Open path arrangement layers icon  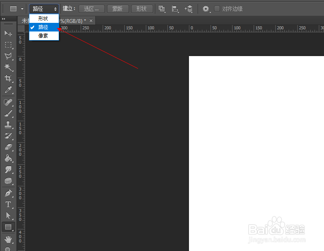pos(189,9)
